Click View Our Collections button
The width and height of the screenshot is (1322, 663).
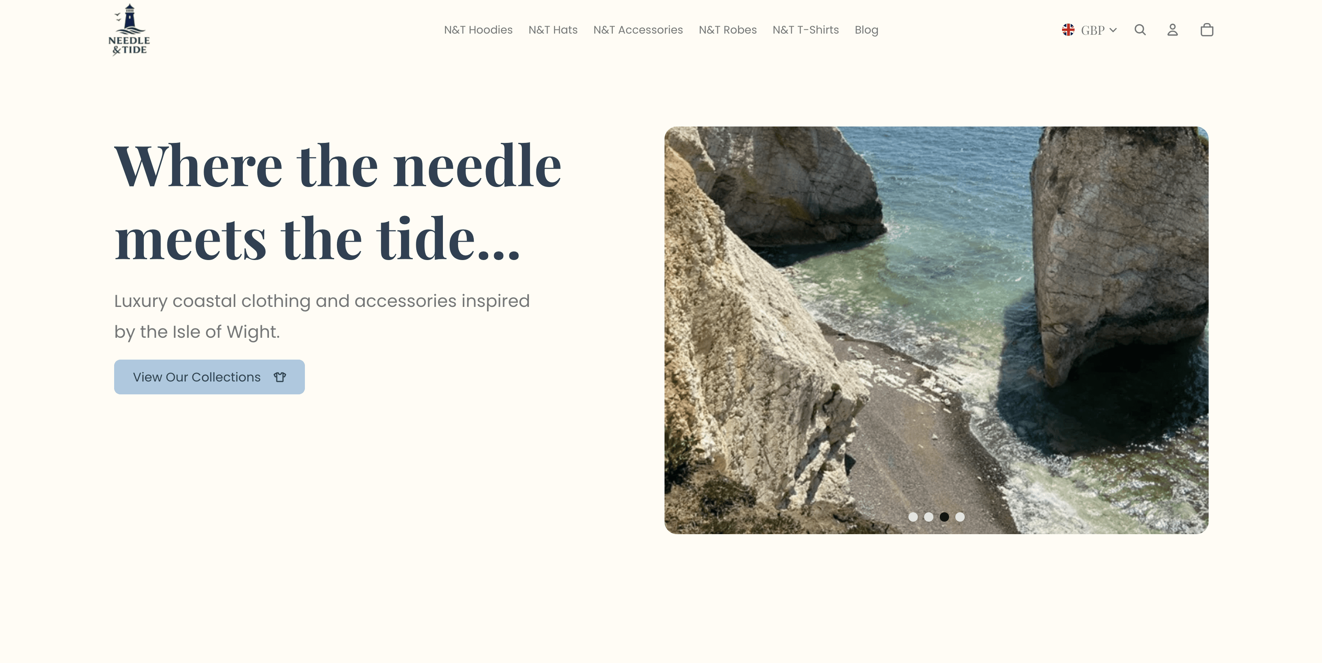click(x=210, y=377)
